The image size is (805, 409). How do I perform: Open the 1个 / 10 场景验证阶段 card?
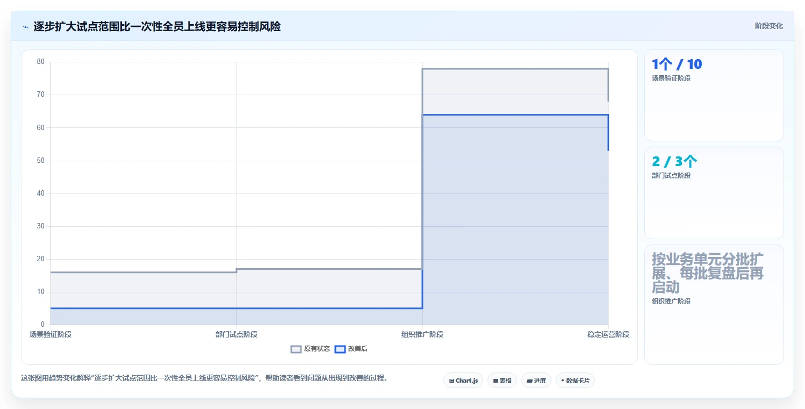[x=714, y=95]
